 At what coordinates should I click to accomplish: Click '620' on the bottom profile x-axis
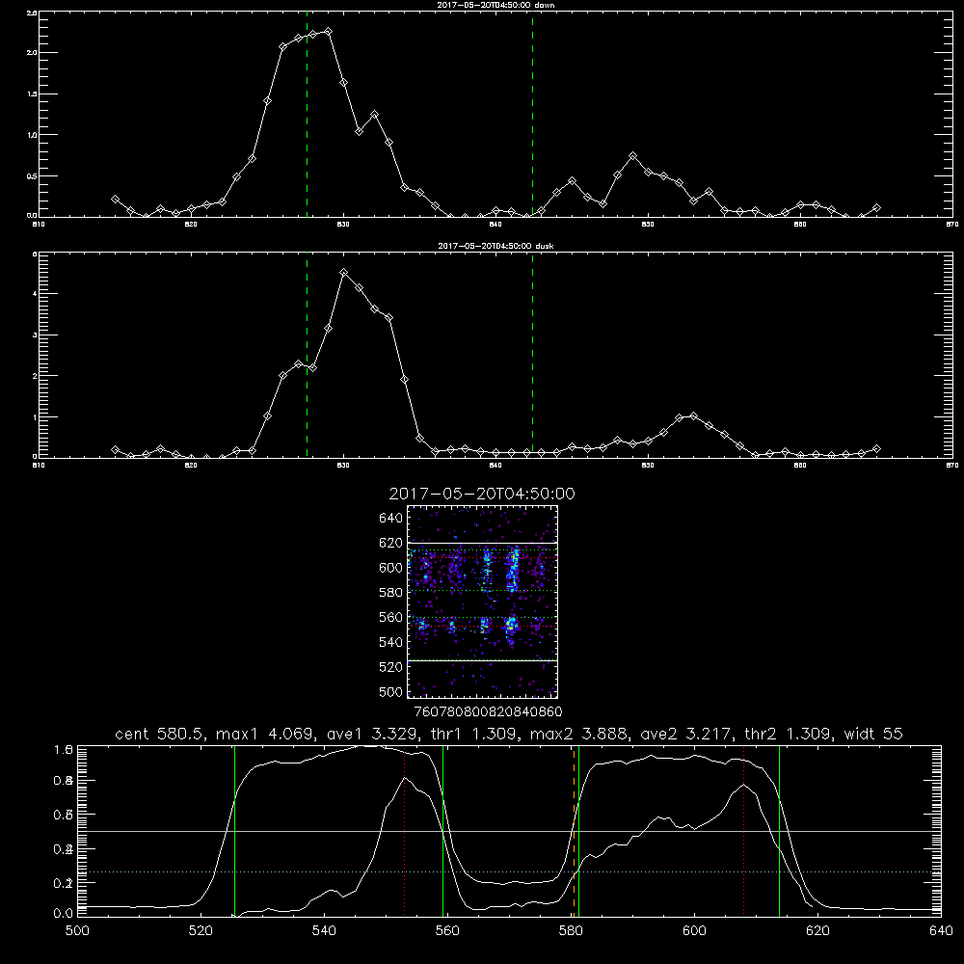tap(817, 931)
